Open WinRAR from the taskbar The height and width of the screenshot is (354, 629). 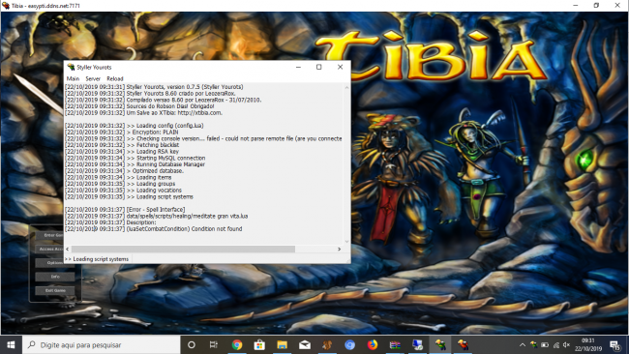[x=395, y=344]
